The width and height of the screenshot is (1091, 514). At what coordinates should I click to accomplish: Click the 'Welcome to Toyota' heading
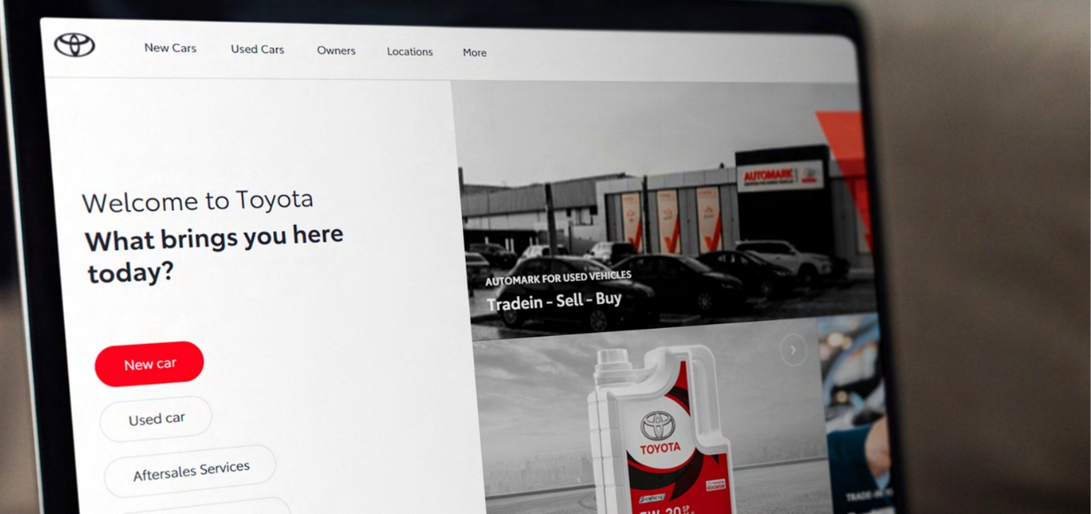tap(198, 201)
